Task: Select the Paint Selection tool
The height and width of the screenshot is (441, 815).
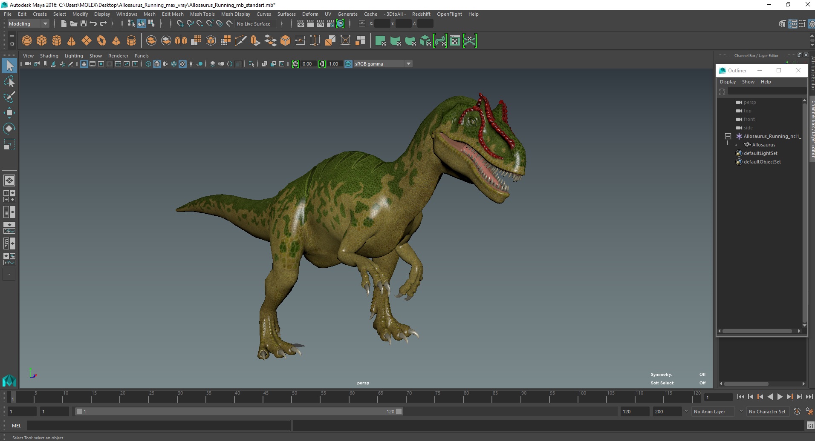Action: point(9,97)
